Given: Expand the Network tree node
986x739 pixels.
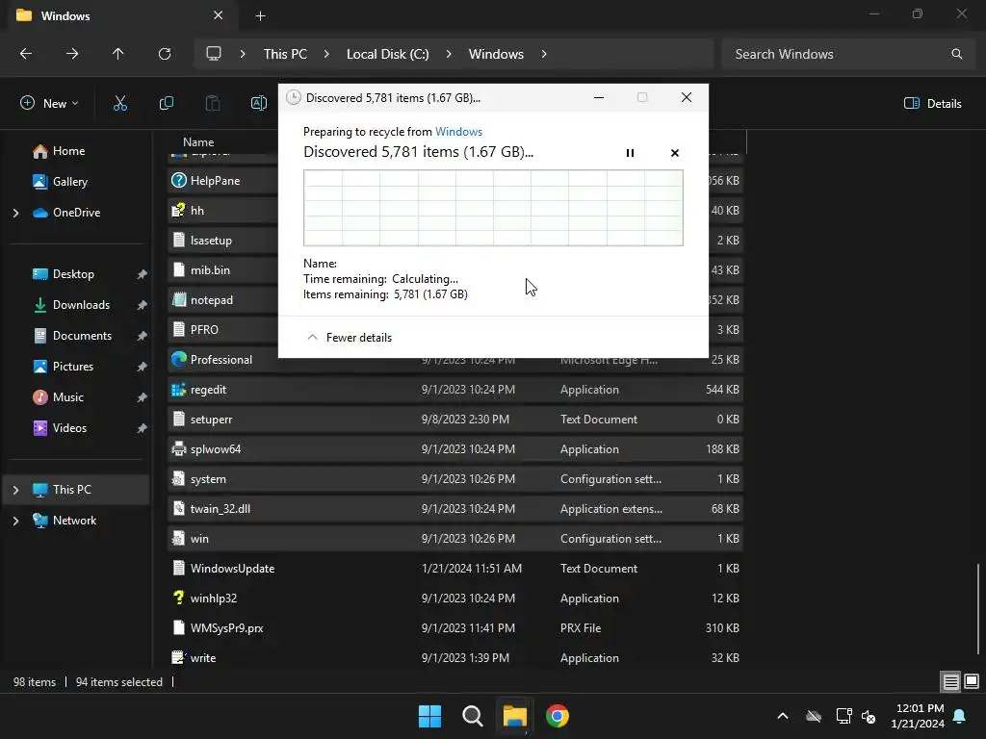Looking at the screenshot, I should [15, 521].
